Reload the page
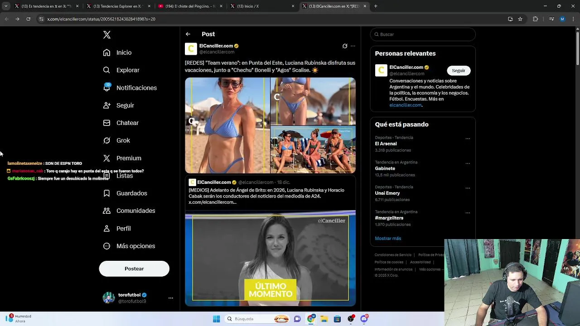580x326 pixels. tap(28, 19)
